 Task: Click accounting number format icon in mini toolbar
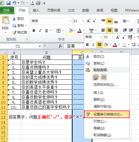(x=130, y=37)
